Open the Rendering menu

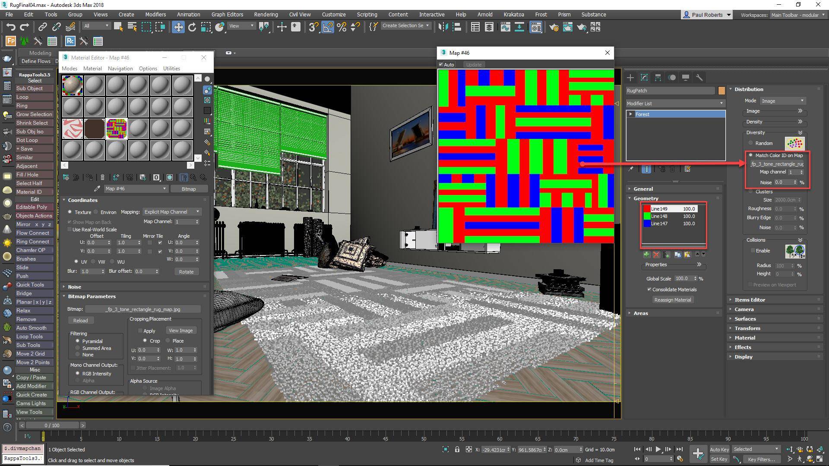click(266, 14)
